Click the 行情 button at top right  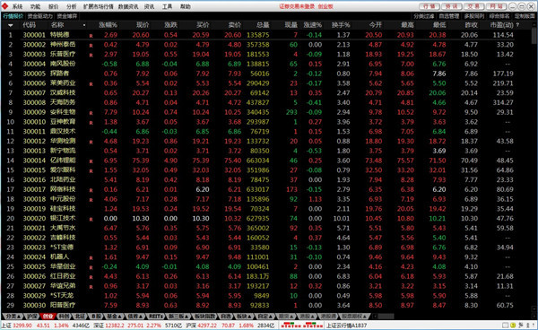coord(430,6)
